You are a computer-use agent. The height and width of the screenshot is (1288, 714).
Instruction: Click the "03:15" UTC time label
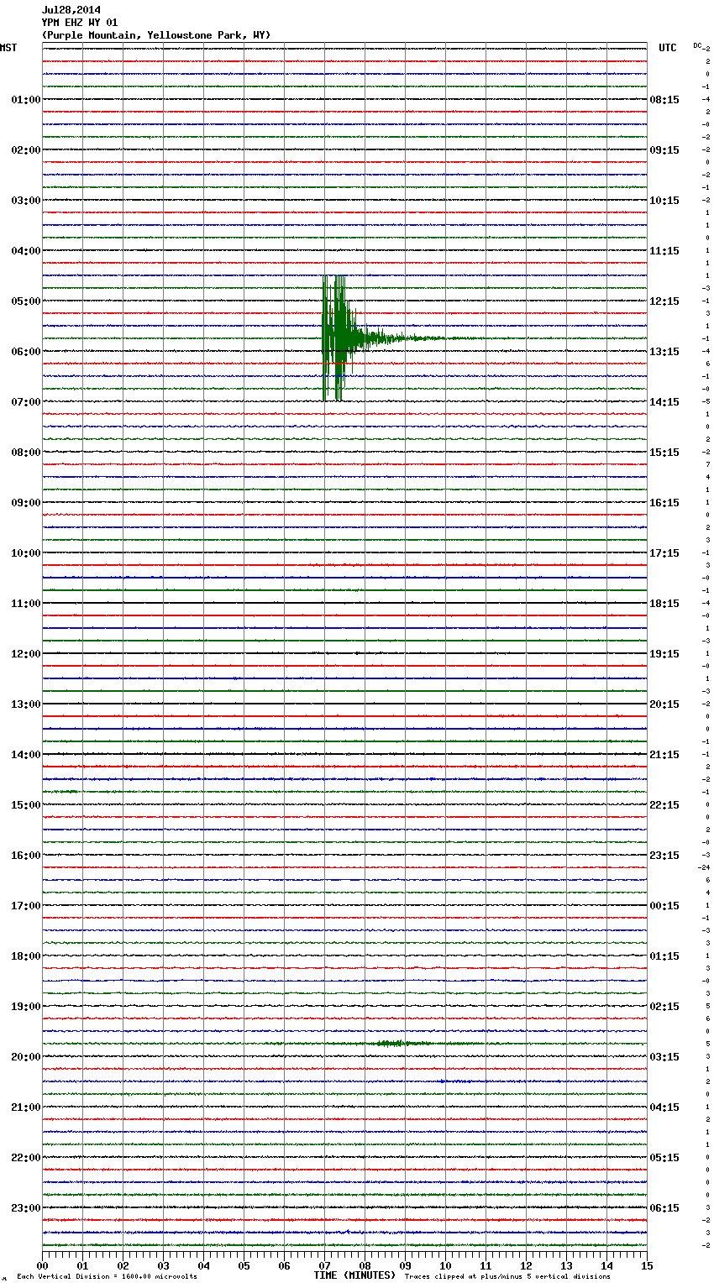(x=664, y=1057)
